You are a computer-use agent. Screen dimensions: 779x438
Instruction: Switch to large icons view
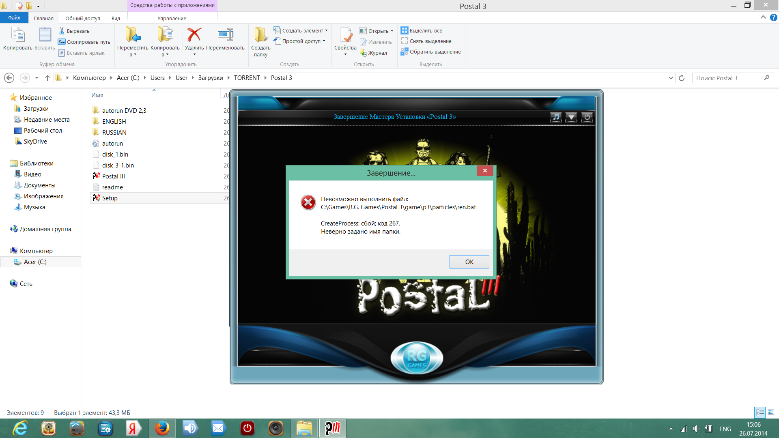click(x=771, y=412)
